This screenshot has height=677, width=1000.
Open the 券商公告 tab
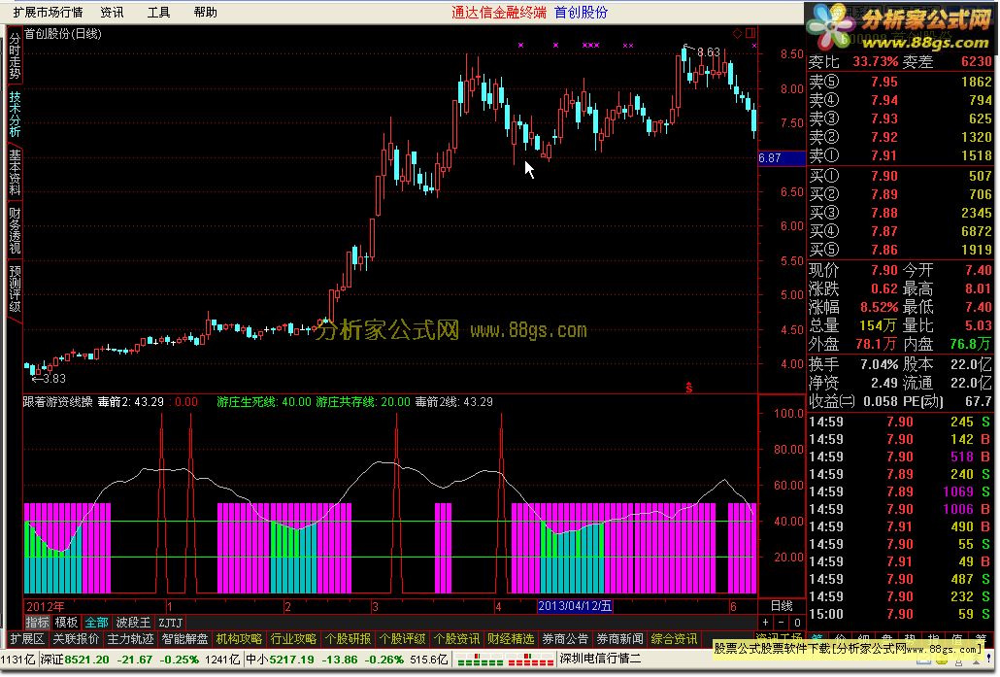click(x=565, y=639)
